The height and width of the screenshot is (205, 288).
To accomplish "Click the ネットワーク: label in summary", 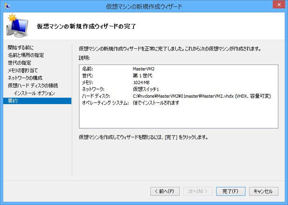I will tap(93, 89).
